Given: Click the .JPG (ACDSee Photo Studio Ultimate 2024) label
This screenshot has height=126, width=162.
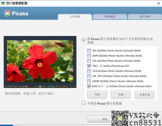Looking at the screenshot, I should pyautogui.click(x=116, y=51).
